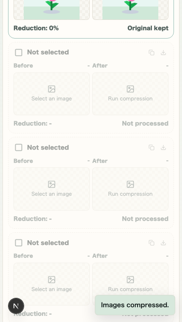Screen dimensions: 182x322
Task: Check the second Not selected checkbox
Action: [x=19, y=147]
